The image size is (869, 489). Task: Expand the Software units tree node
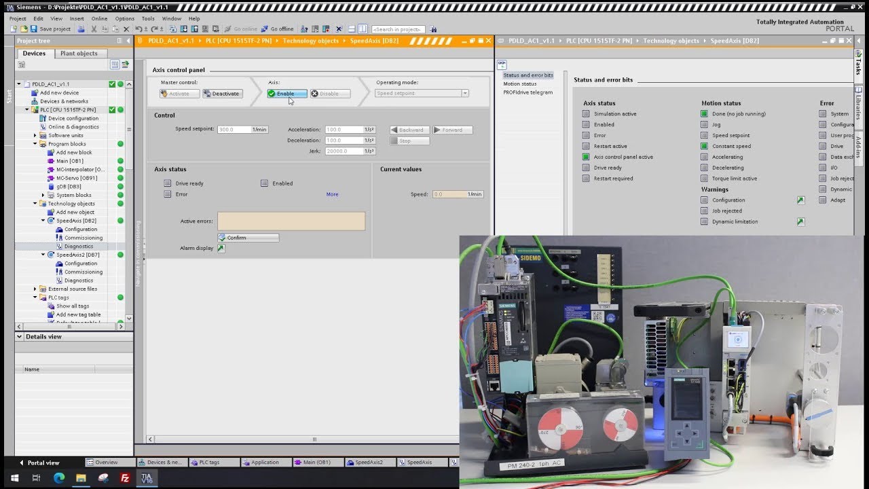[35, 135]
